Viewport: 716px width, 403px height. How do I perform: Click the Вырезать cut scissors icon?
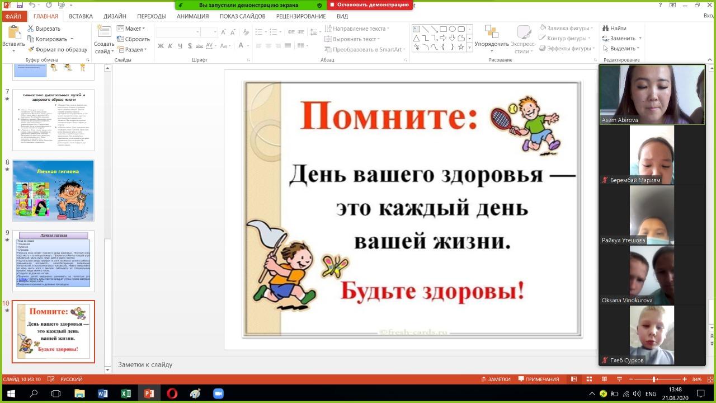(31, 29)
